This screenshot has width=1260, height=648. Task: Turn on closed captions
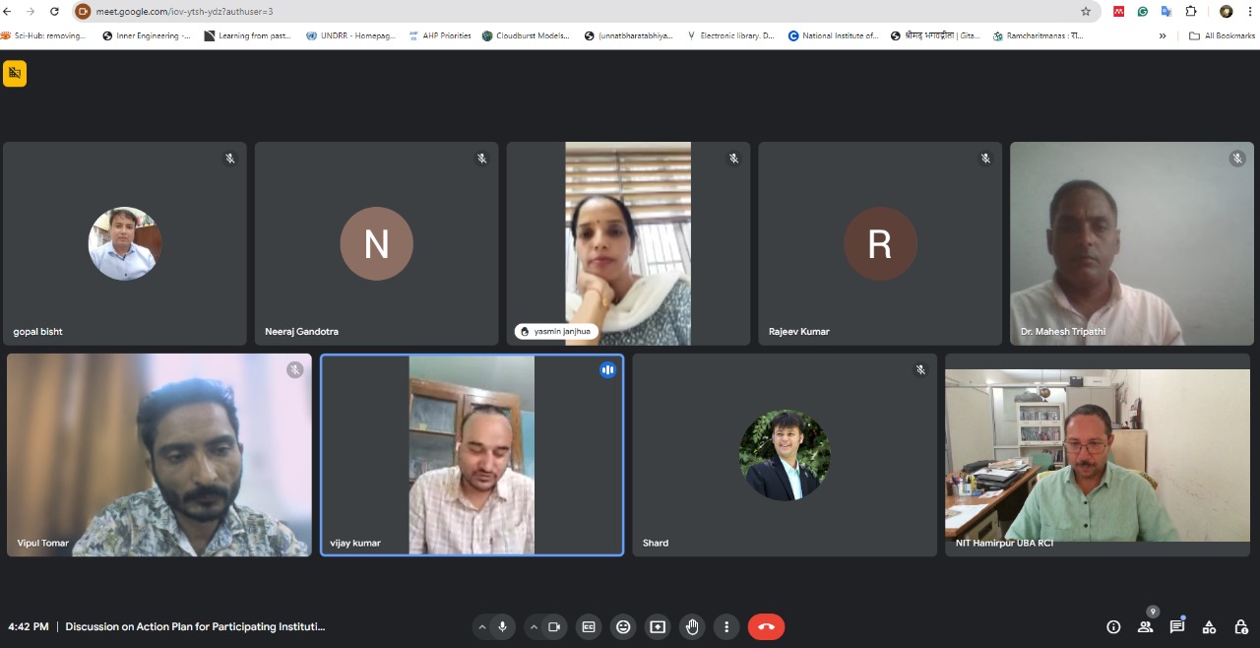point(589,627)
